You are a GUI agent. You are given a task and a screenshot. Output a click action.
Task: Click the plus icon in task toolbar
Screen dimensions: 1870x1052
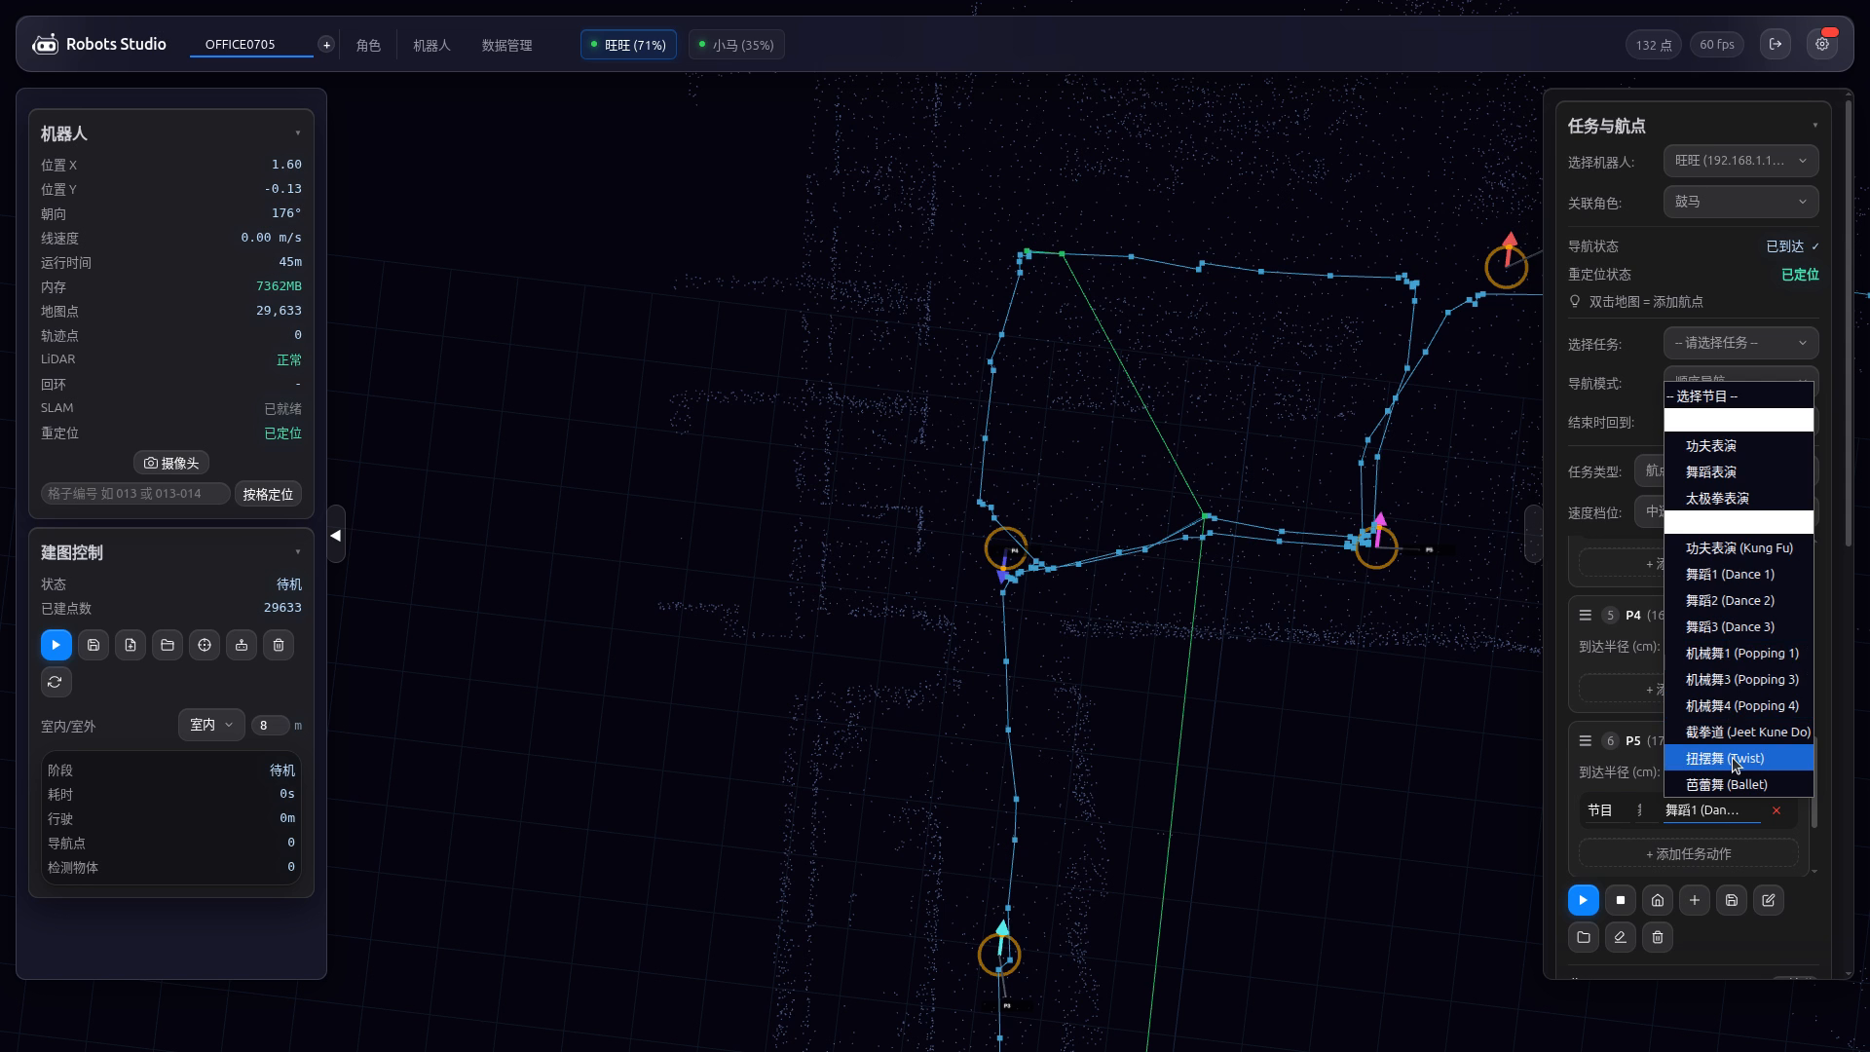(x=1695, y=900)
